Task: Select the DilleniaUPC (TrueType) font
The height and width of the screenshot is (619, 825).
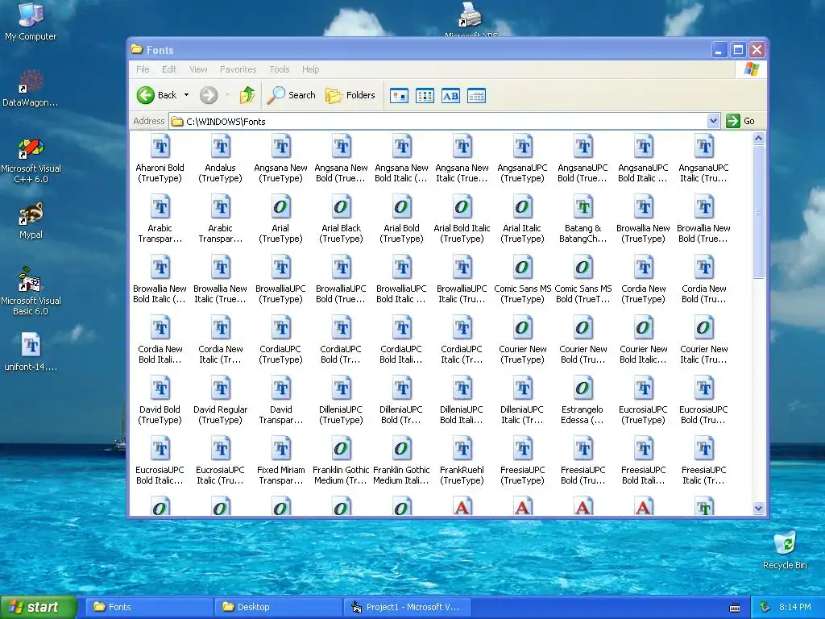Action: click(x=341, y=401)
